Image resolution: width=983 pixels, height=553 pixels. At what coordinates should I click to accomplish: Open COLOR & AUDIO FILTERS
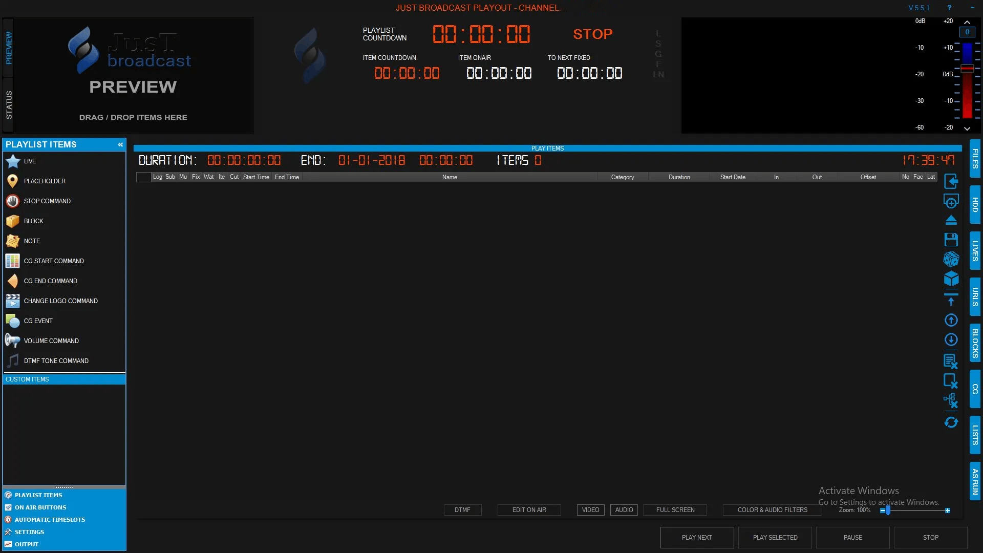(x=772, y=510)
